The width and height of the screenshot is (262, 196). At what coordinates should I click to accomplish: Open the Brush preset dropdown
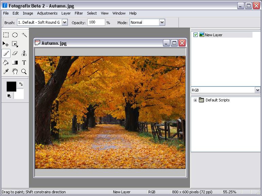pyautogui.click(x=65, y=22)
